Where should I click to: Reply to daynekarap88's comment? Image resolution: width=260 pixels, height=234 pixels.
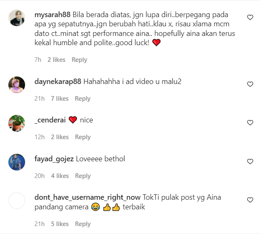(x=83, y=99)
